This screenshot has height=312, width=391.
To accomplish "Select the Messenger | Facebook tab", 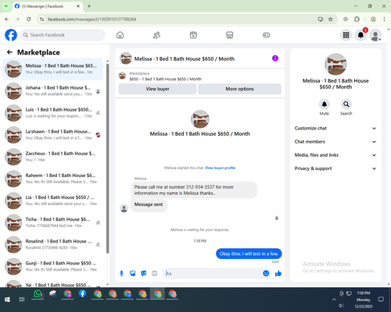I will 47,6.
